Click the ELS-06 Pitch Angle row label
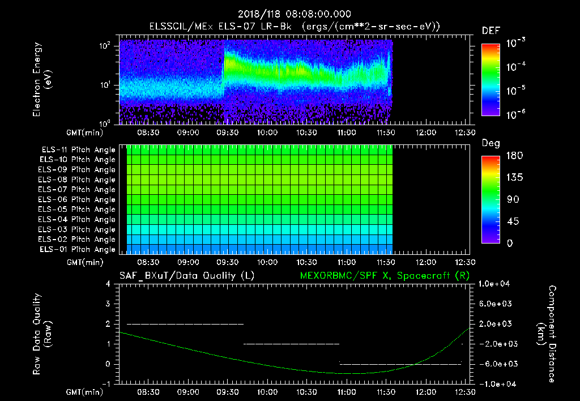This screenshot has height=401, width=580. pos(77,199)
